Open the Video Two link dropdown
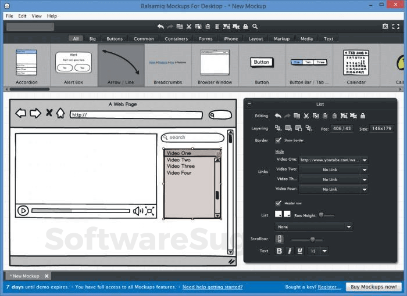 [365, 169]
